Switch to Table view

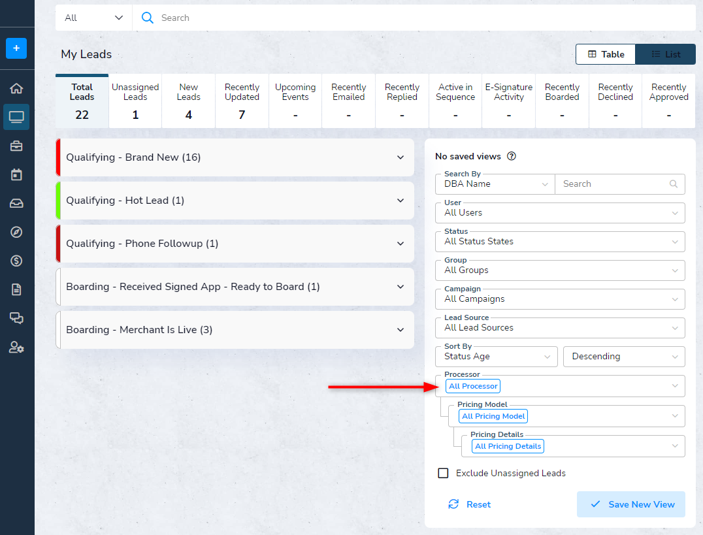[606, 54]
